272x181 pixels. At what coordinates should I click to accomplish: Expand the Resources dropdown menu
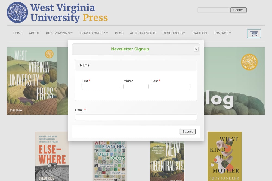click(174, 33)
